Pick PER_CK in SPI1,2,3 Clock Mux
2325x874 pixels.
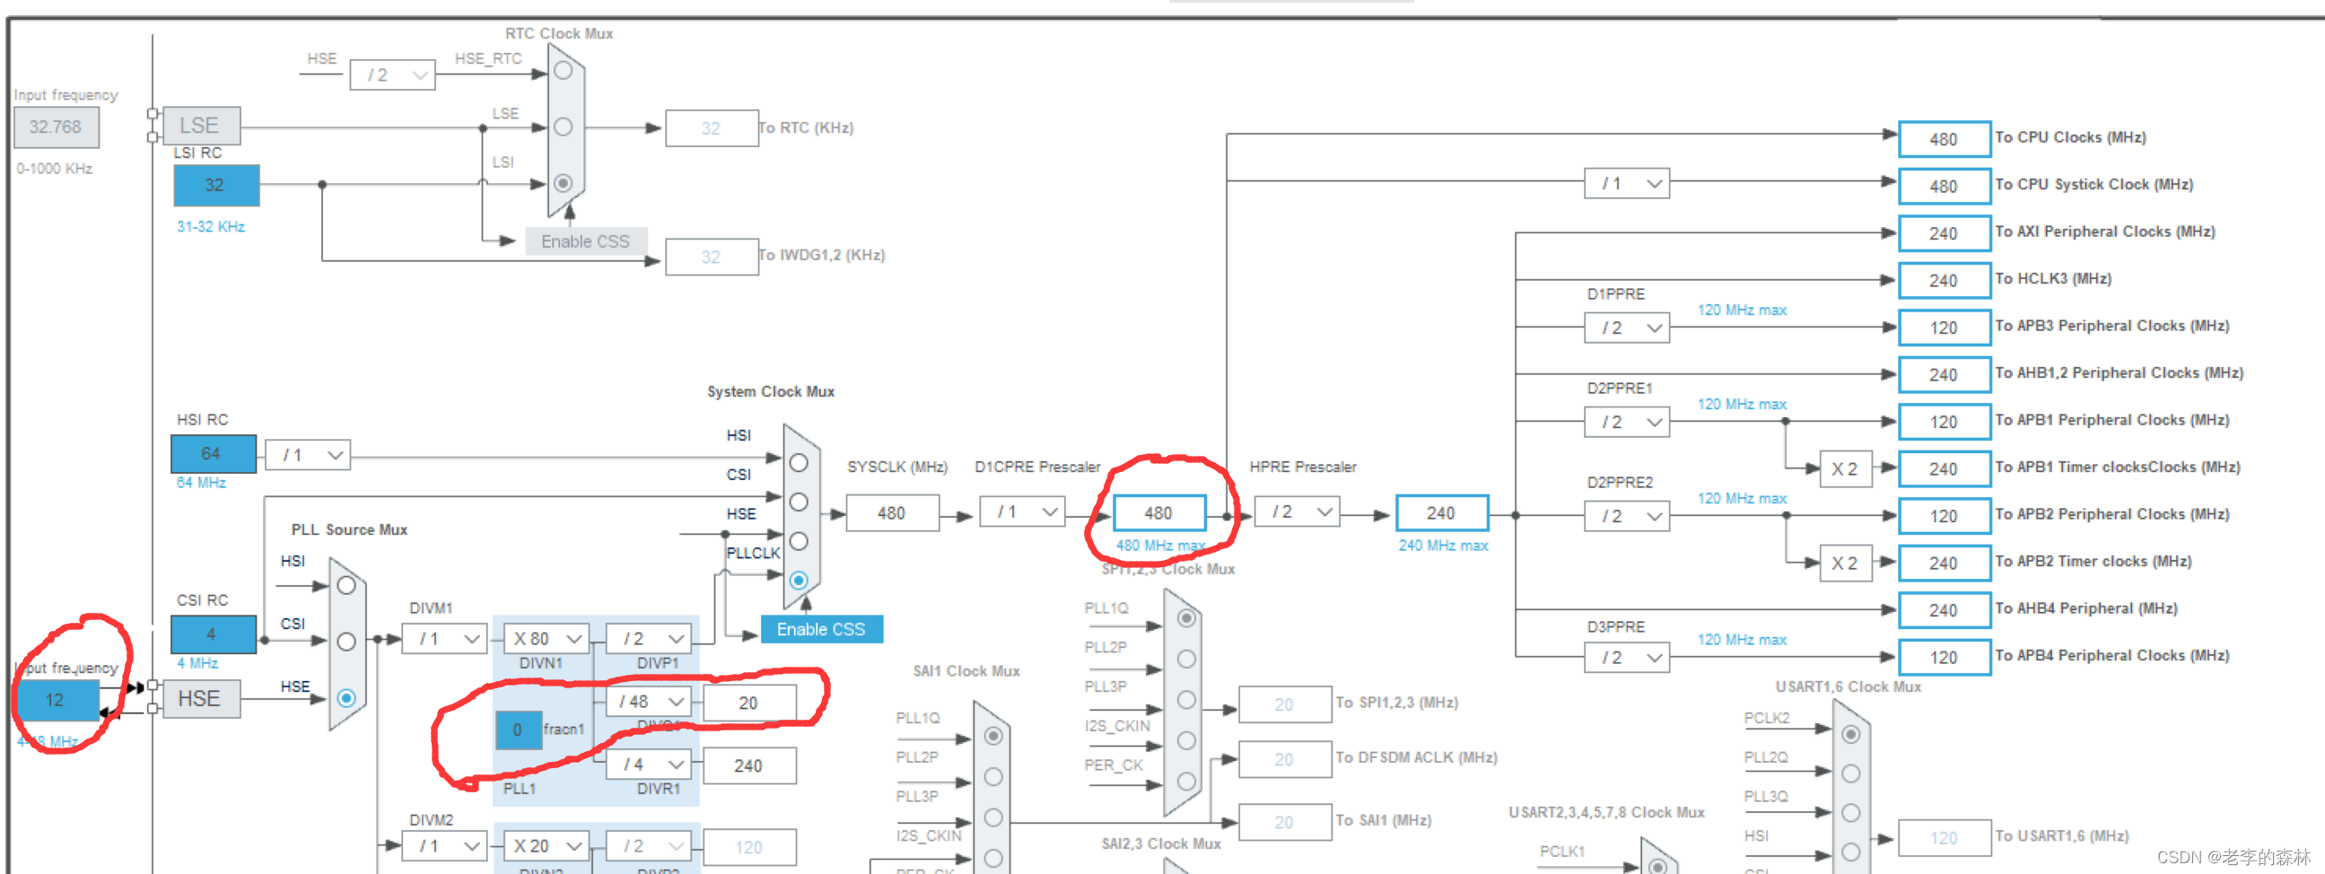pos(1187,781)
